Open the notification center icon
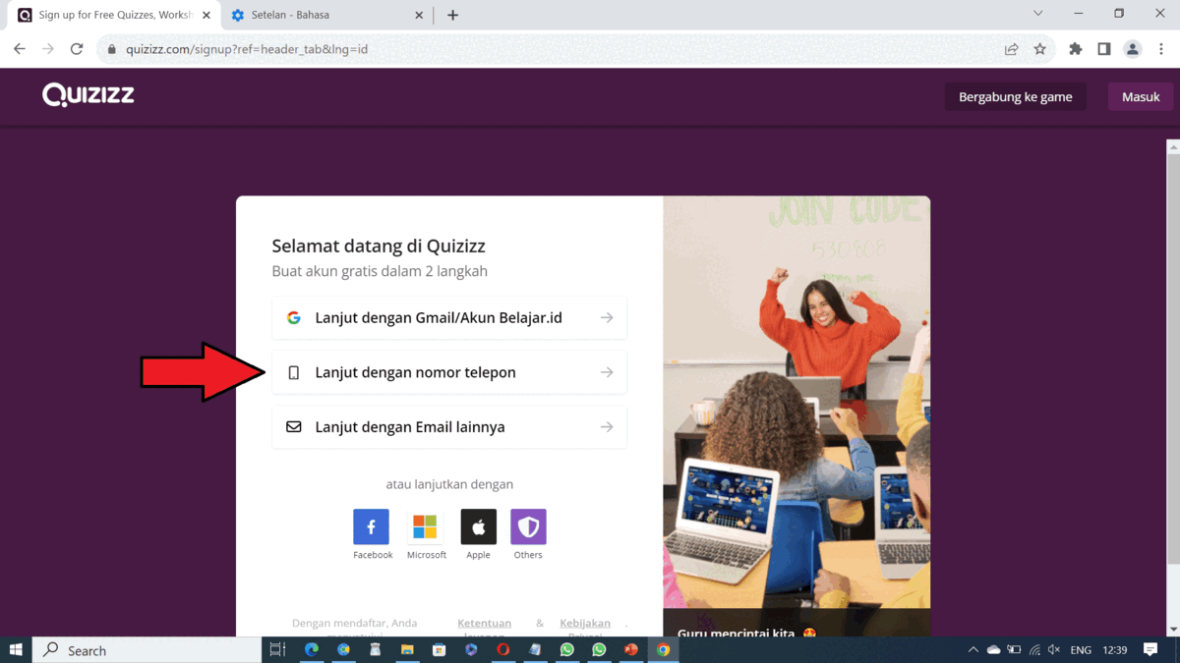This screenshot has width=1180, height=663. pos(1150,650)
